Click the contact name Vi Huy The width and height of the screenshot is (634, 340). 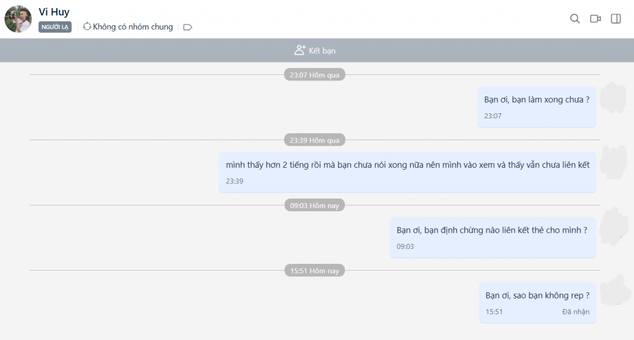click(54, 12)
